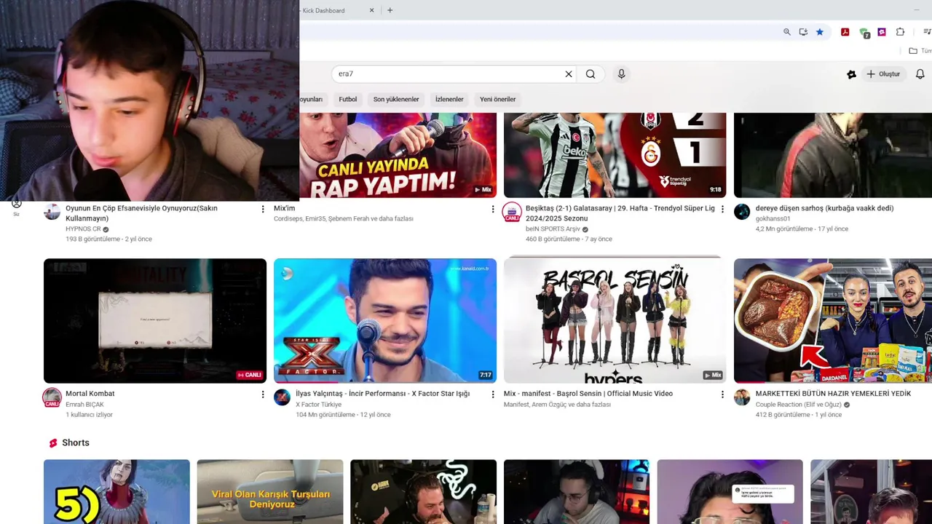Click the install app icon in address bar

pyautogui.click(x=803, y=32)
